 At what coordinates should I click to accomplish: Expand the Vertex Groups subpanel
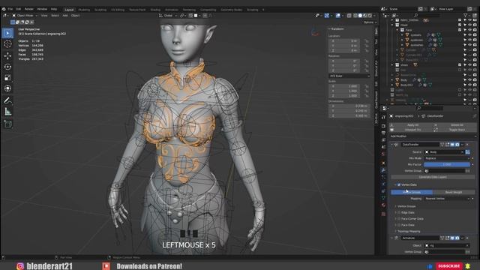(x=406, y=206)
